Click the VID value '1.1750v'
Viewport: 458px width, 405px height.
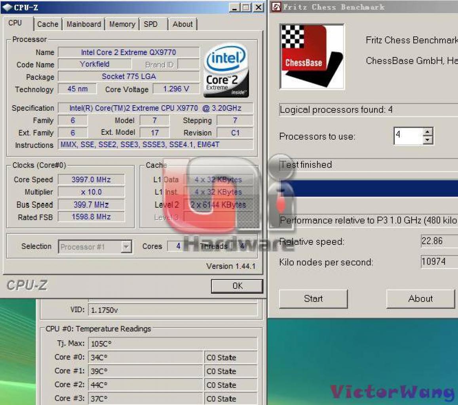click(x=173, y=310)
